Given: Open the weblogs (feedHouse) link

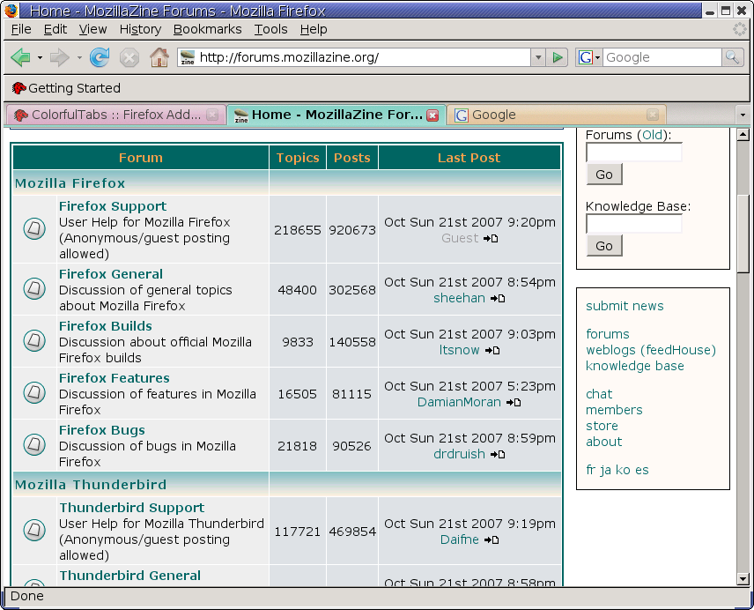Looking at the screenshot, I should coord(651,350).
